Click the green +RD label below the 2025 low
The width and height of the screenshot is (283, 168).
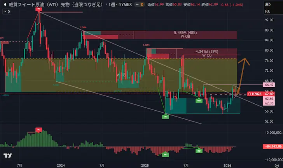pyautogui.click(x=166, y=116)
